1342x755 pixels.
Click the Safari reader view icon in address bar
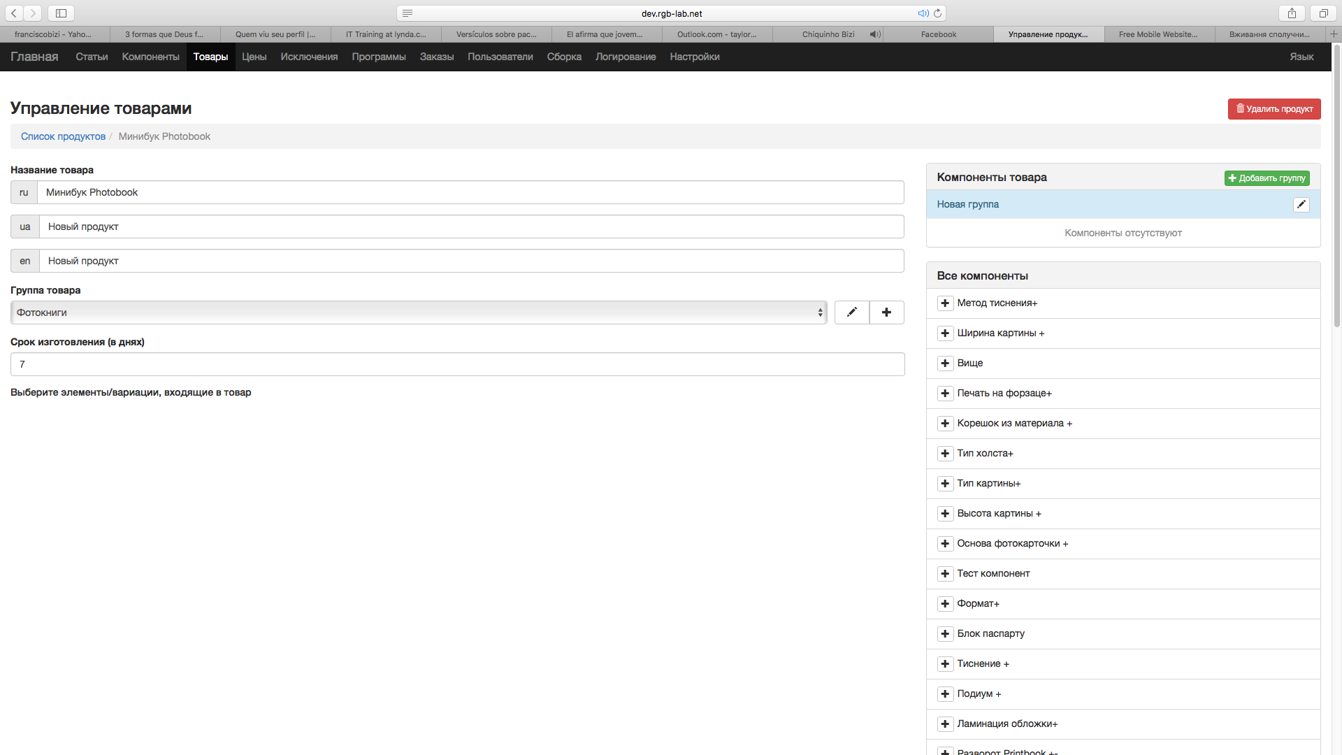click(x=407, y=13)
